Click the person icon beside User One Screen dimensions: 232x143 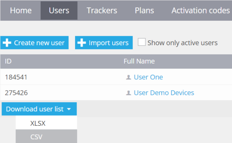click(x=128, y=77)
